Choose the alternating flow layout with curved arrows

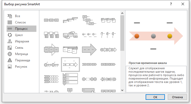point(70,35)
